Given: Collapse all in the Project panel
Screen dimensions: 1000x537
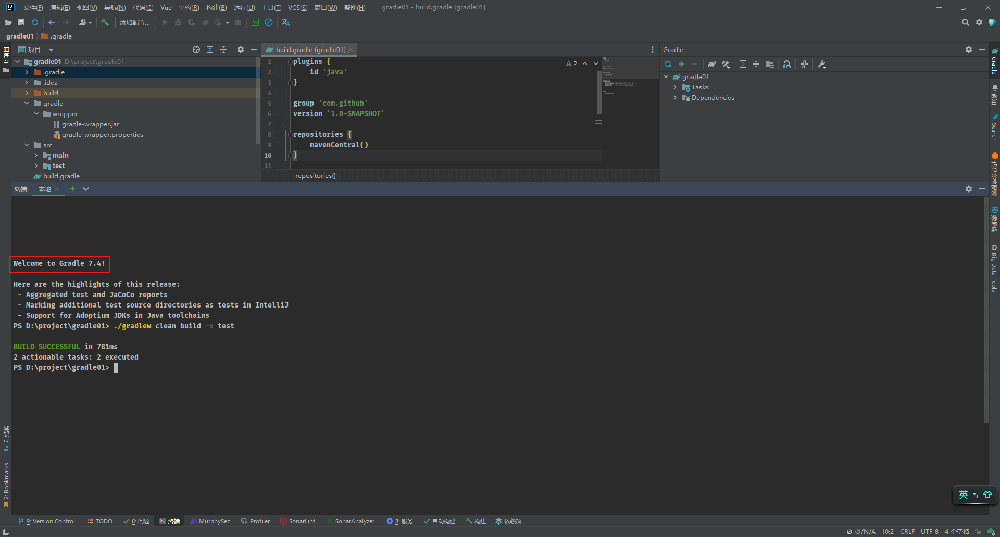Looking at the screenshot, I should coord(223,49).
